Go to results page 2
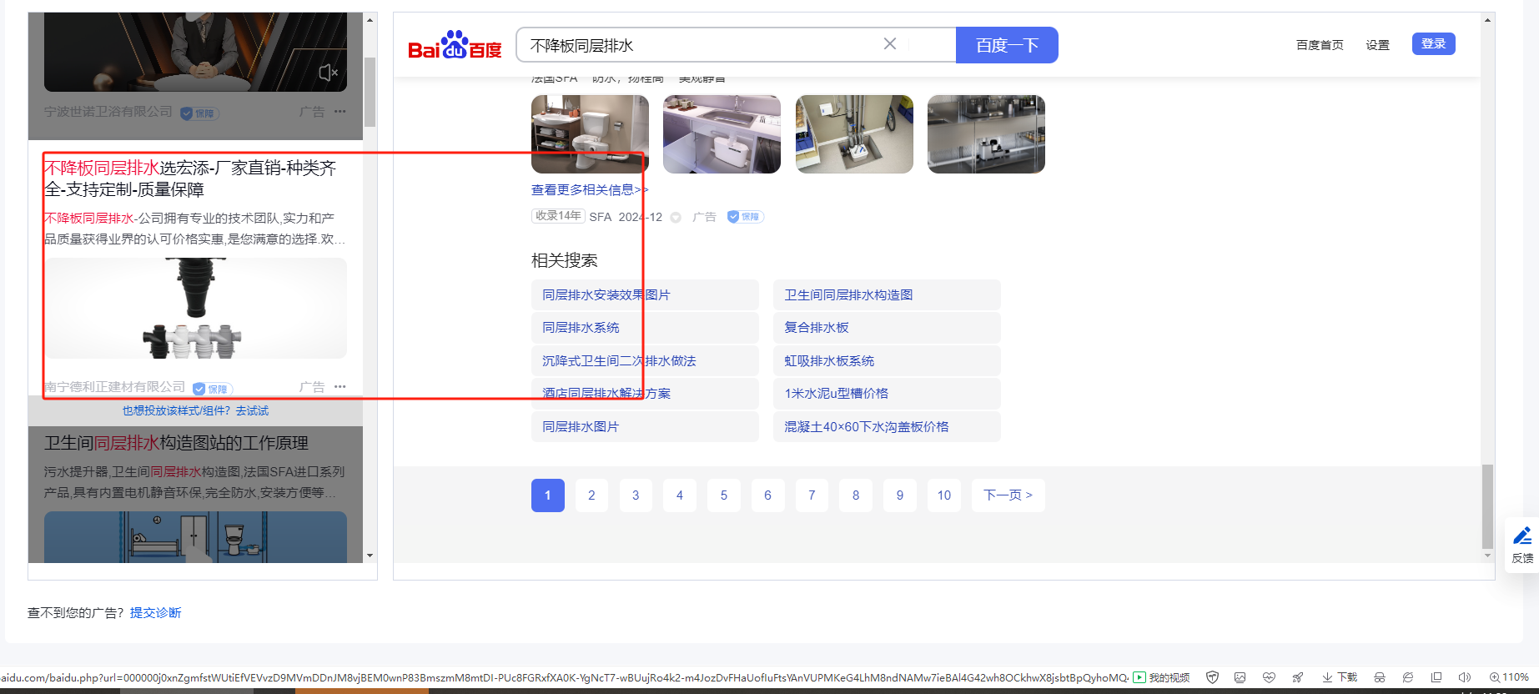The width and height of the screenshot is (1539, 694). point(591,495)
